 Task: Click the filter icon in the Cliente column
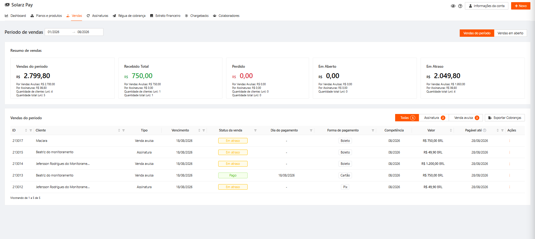pyautogui.click(x=123, y=131)
